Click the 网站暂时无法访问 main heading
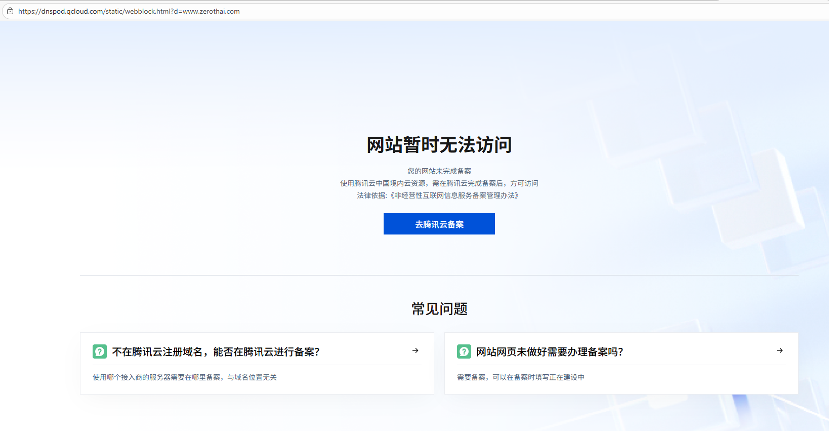This screenshot has width=829, height=431. tap(439, 145)
